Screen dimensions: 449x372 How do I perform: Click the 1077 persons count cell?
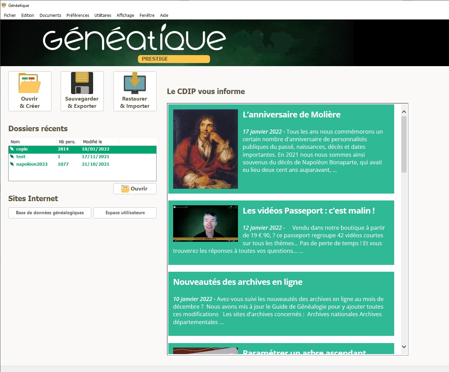63,164
